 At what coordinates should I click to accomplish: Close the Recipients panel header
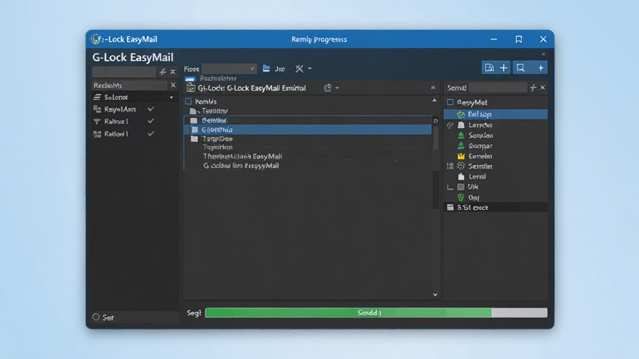173,85
